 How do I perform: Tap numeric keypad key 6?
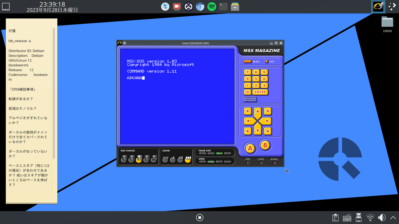264,79
